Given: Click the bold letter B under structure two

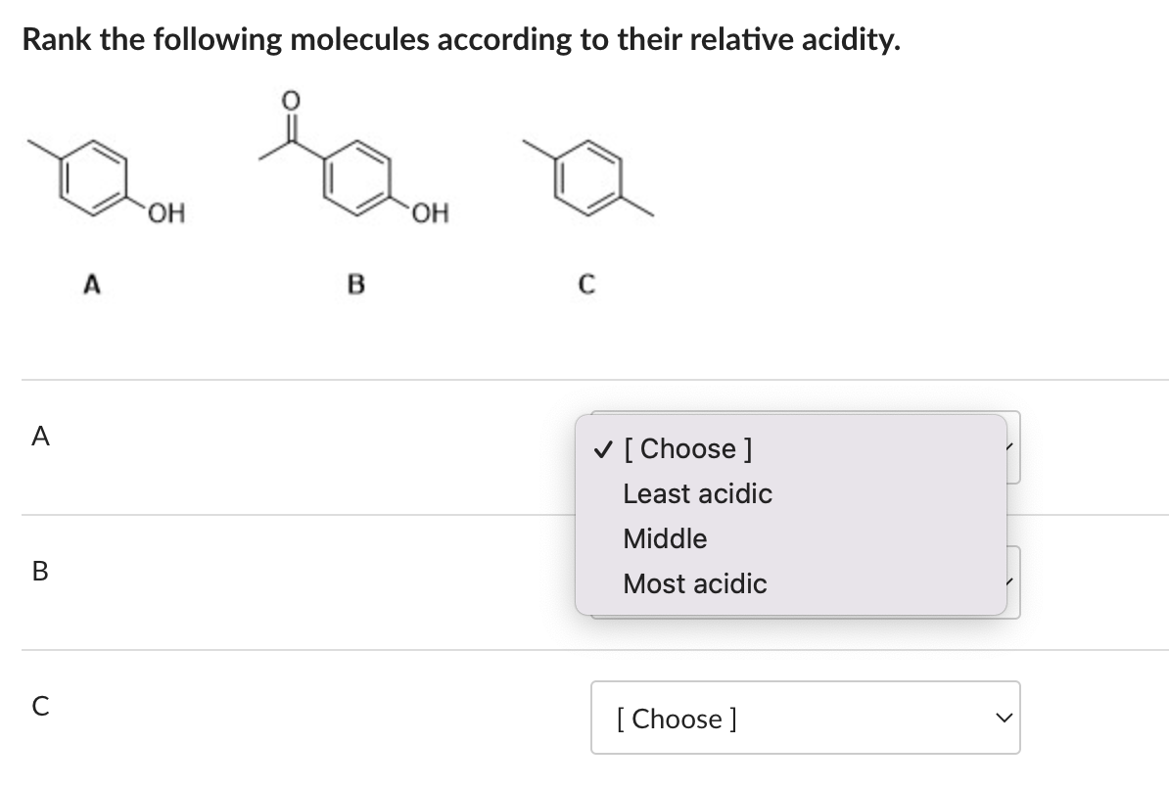Looking at the screenshot, I should click(x=356, y=285).
